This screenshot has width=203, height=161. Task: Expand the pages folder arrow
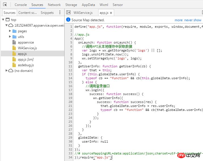(x=10, y=31)
